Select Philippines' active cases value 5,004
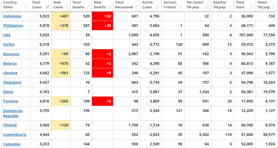 pyautogui.click(x=154, y=26)
